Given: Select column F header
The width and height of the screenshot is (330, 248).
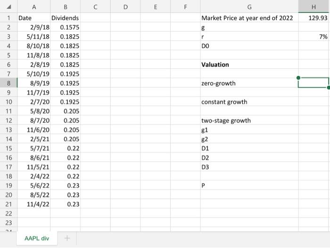Looking at the screenshot, I should pos(185,7).
